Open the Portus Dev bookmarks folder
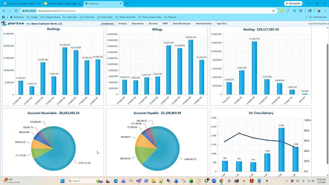329x185 pixels. [x=70, y=17]
